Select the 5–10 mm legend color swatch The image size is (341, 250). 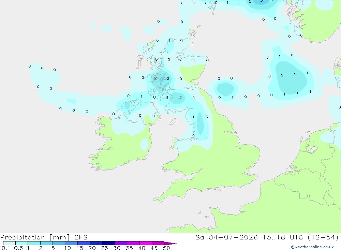coord(59,243)
